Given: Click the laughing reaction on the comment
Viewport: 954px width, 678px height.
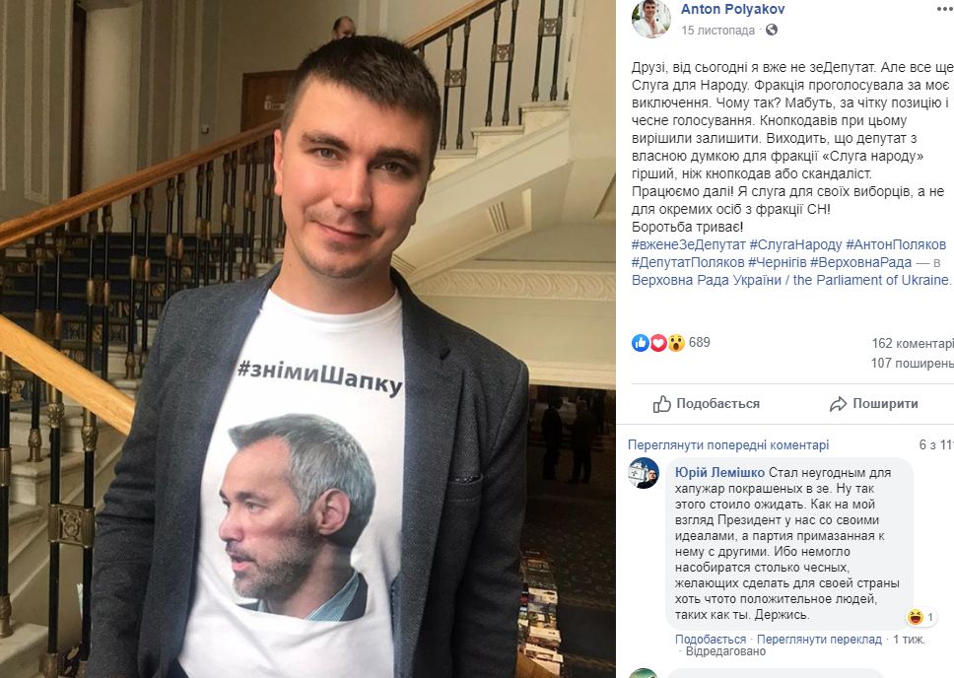Looking at the screenshot, I should coord(915,617).
